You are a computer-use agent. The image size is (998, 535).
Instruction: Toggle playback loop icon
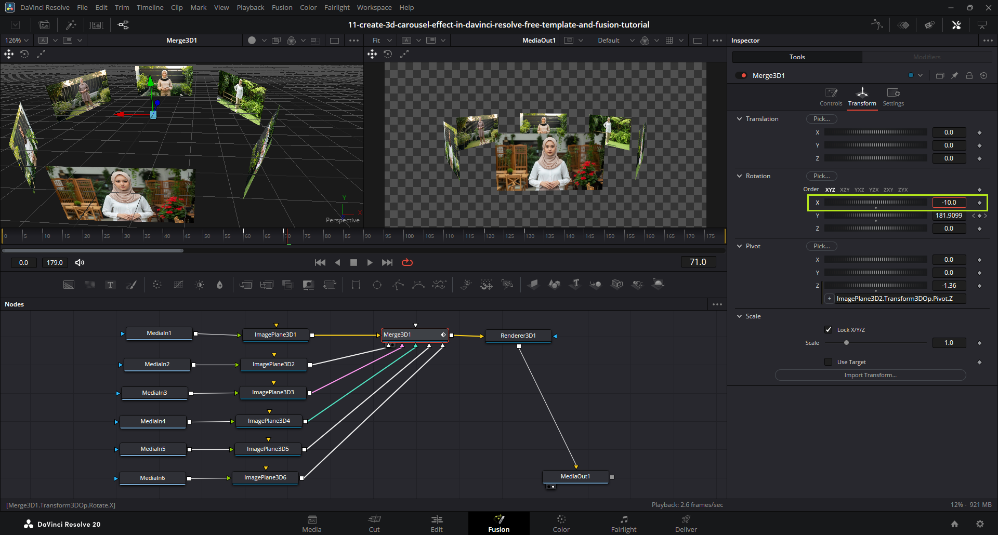click(x=407, y=262)
